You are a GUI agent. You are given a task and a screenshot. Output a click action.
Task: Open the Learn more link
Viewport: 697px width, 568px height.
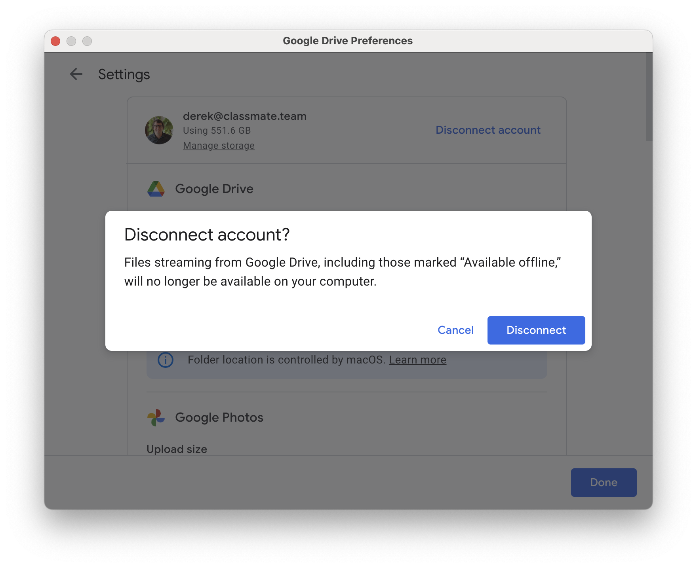[417, 360]
